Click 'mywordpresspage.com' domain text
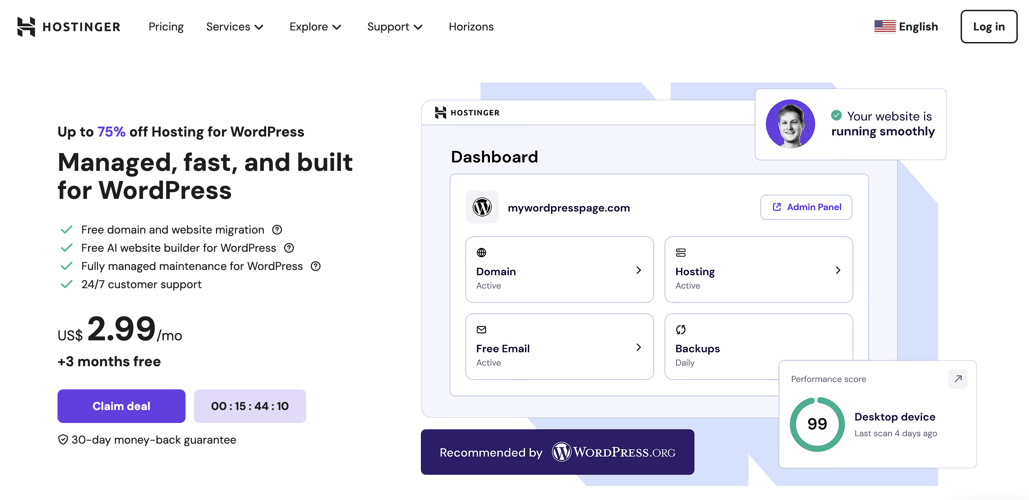The image size is (1029, 500). [x=569, y=208]
